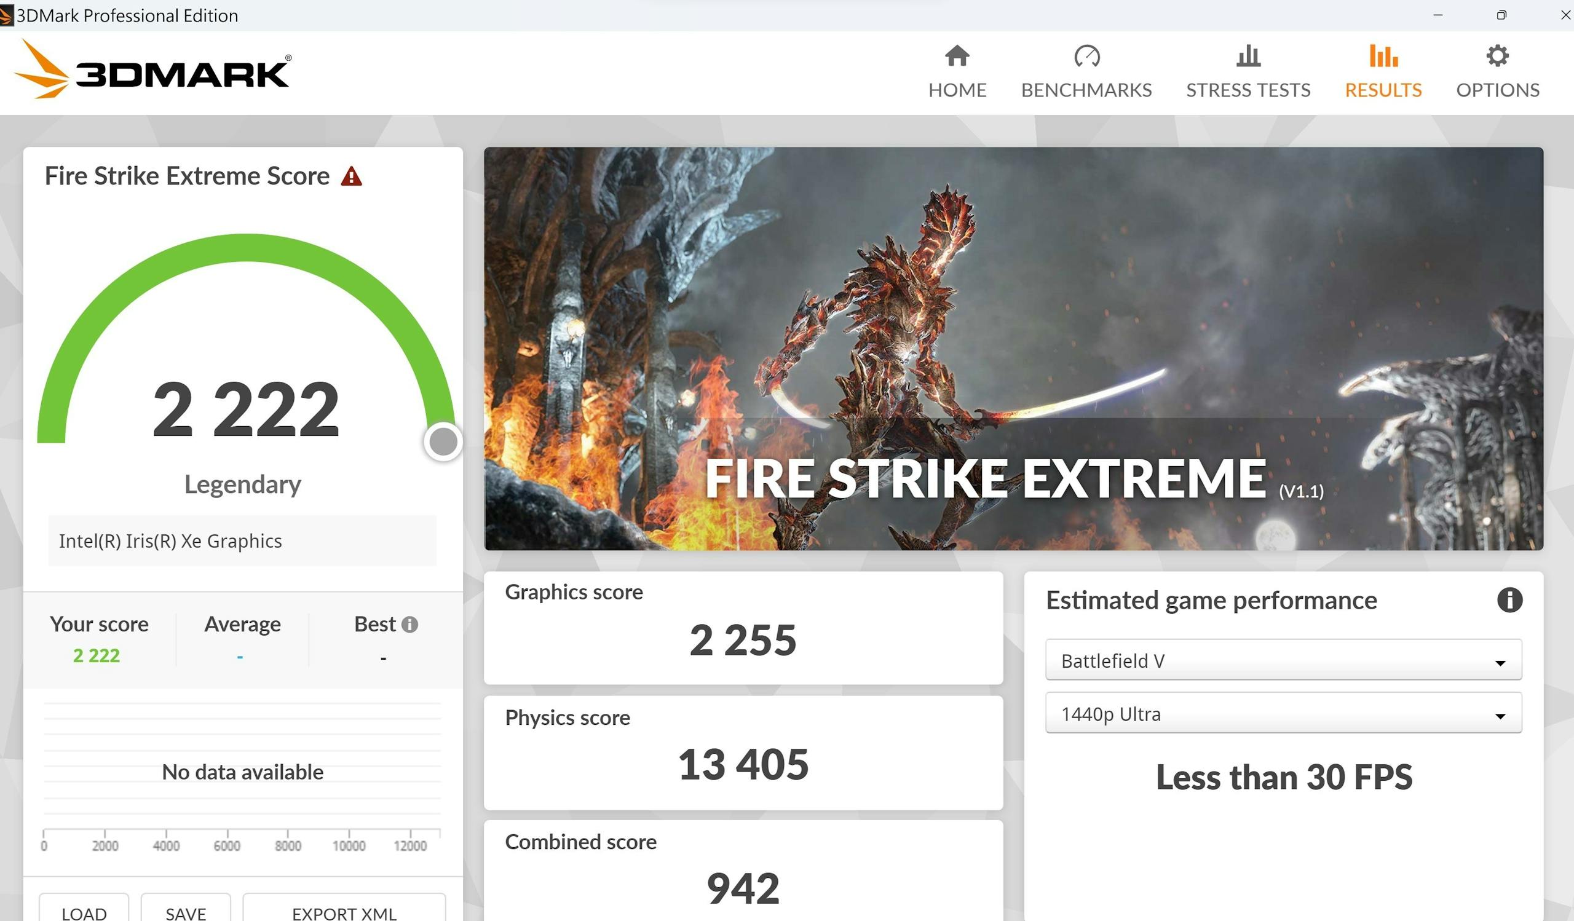Image resolution: width=1574 pixels, height=921 pixels.
Task: Click the Intel Iris Xe Graphics field
Action: coord(242,541)
